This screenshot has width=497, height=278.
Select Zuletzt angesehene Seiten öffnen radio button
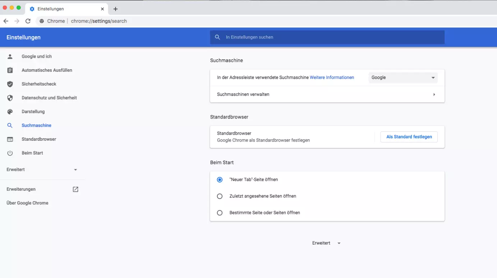coord(220,196)
